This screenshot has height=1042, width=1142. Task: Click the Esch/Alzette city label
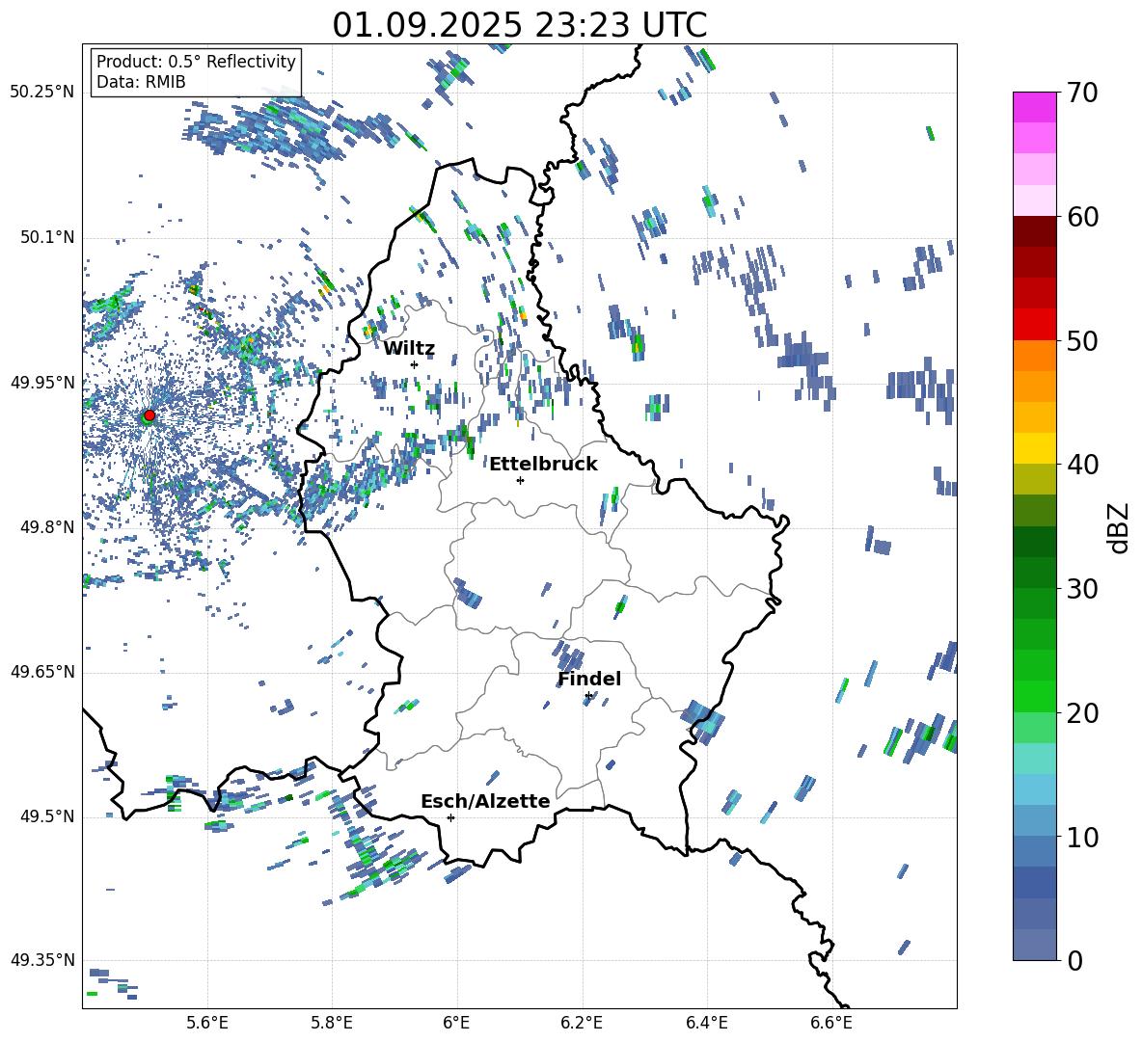[x=486, y=802]
